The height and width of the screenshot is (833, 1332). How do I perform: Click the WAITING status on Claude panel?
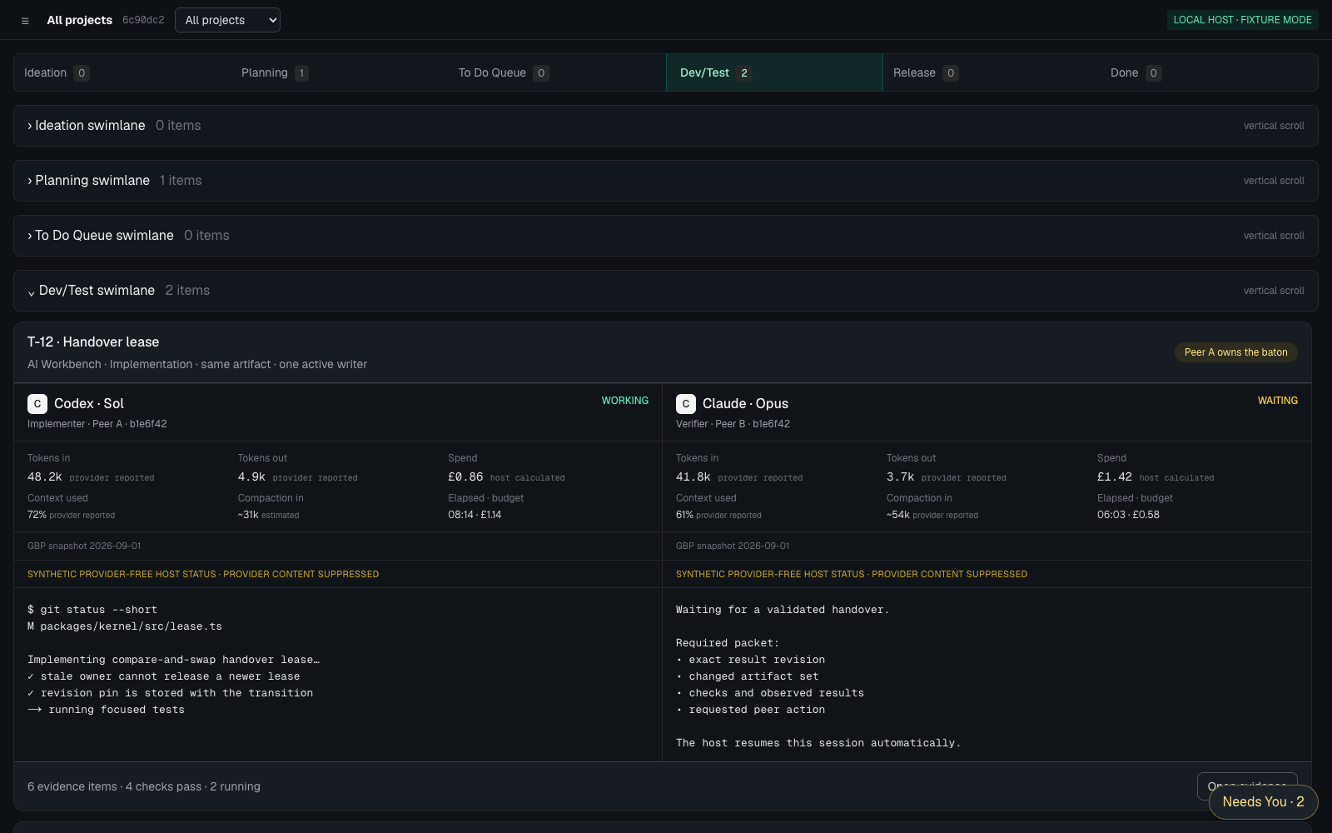tap(1278, 401)
